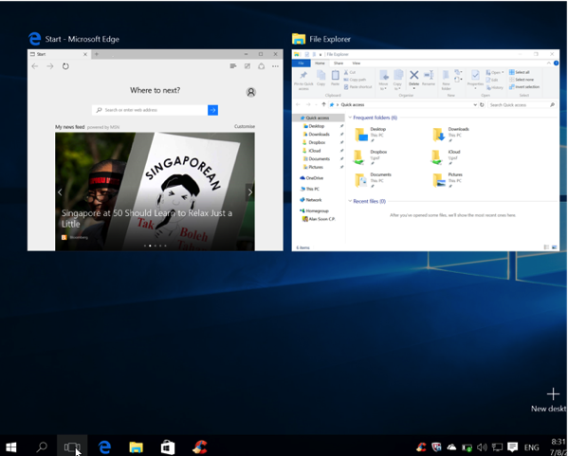Select OneDrive in navigation pane
568x456 pixels.
coord(312,178)
